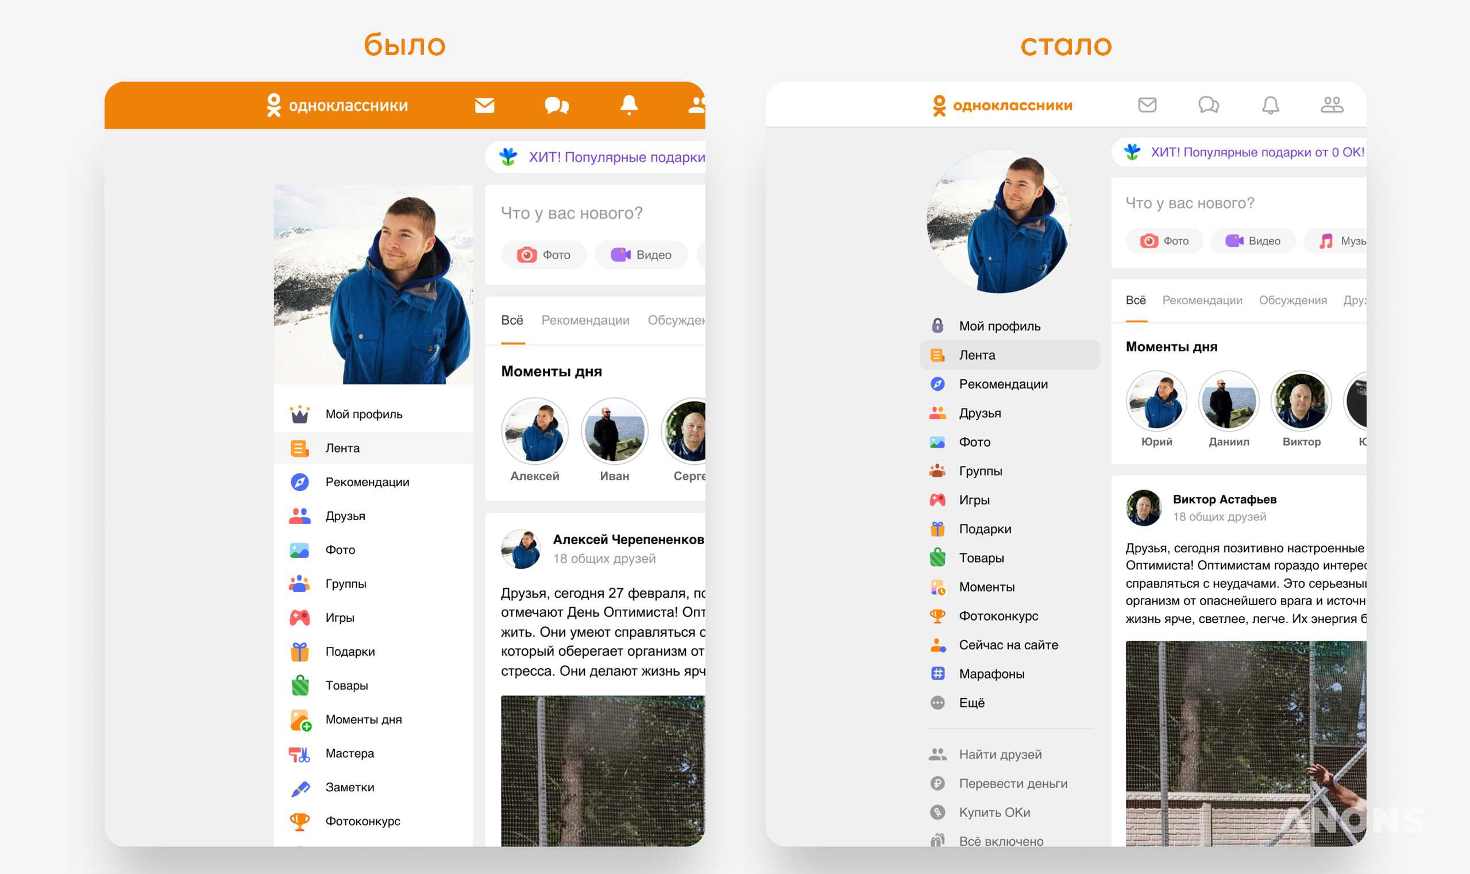Open Мастера tools icon in old sidebar

pos(300,753)
